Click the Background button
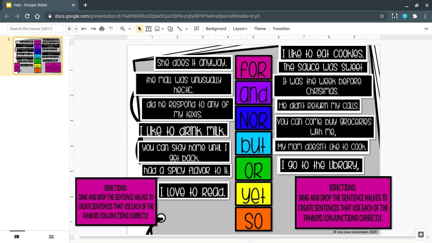 216,29
